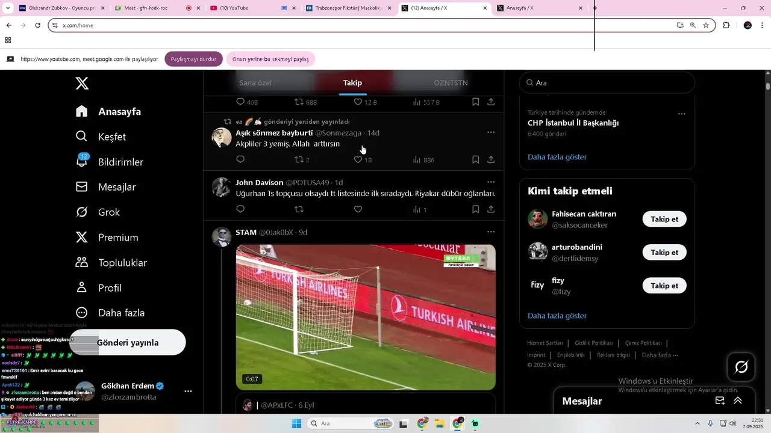Open more options on John Davison post

[491, 182]
